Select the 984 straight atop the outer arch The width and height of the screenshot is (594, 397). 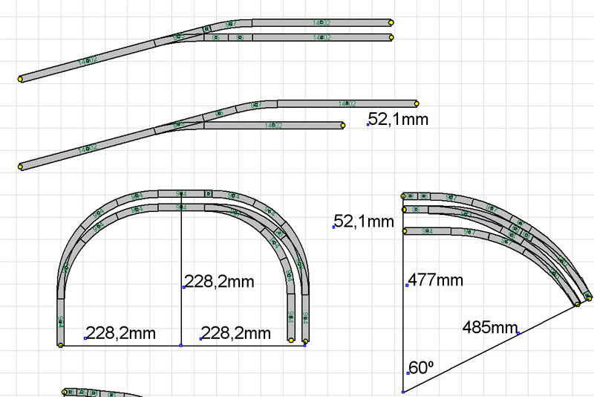181,194
